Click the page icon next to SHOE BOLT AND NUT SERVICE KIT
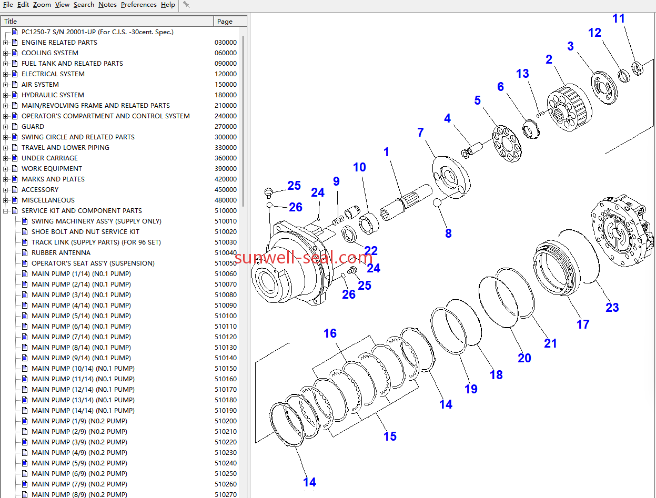Image resolution: width=656 pixels, height=498 pixels. tap(24, 232)
